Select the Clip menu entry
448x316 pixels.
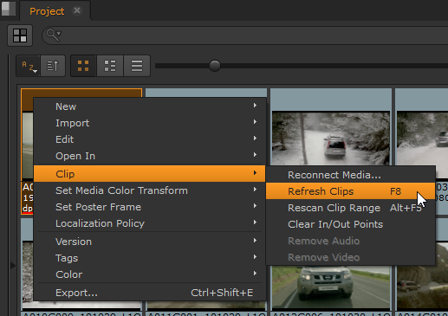pyautogui.click(x=150, y=174)
